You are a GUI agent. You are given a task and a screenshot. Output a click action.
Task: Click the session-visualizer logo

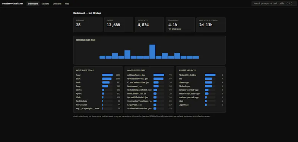click(13, 4)
